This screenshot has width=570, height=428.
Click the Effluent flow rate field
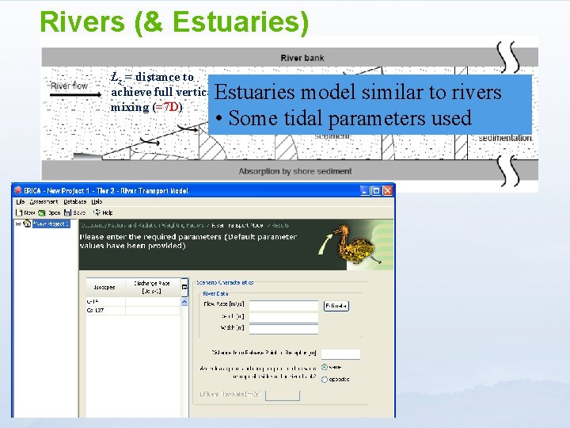tap(283, 396)
